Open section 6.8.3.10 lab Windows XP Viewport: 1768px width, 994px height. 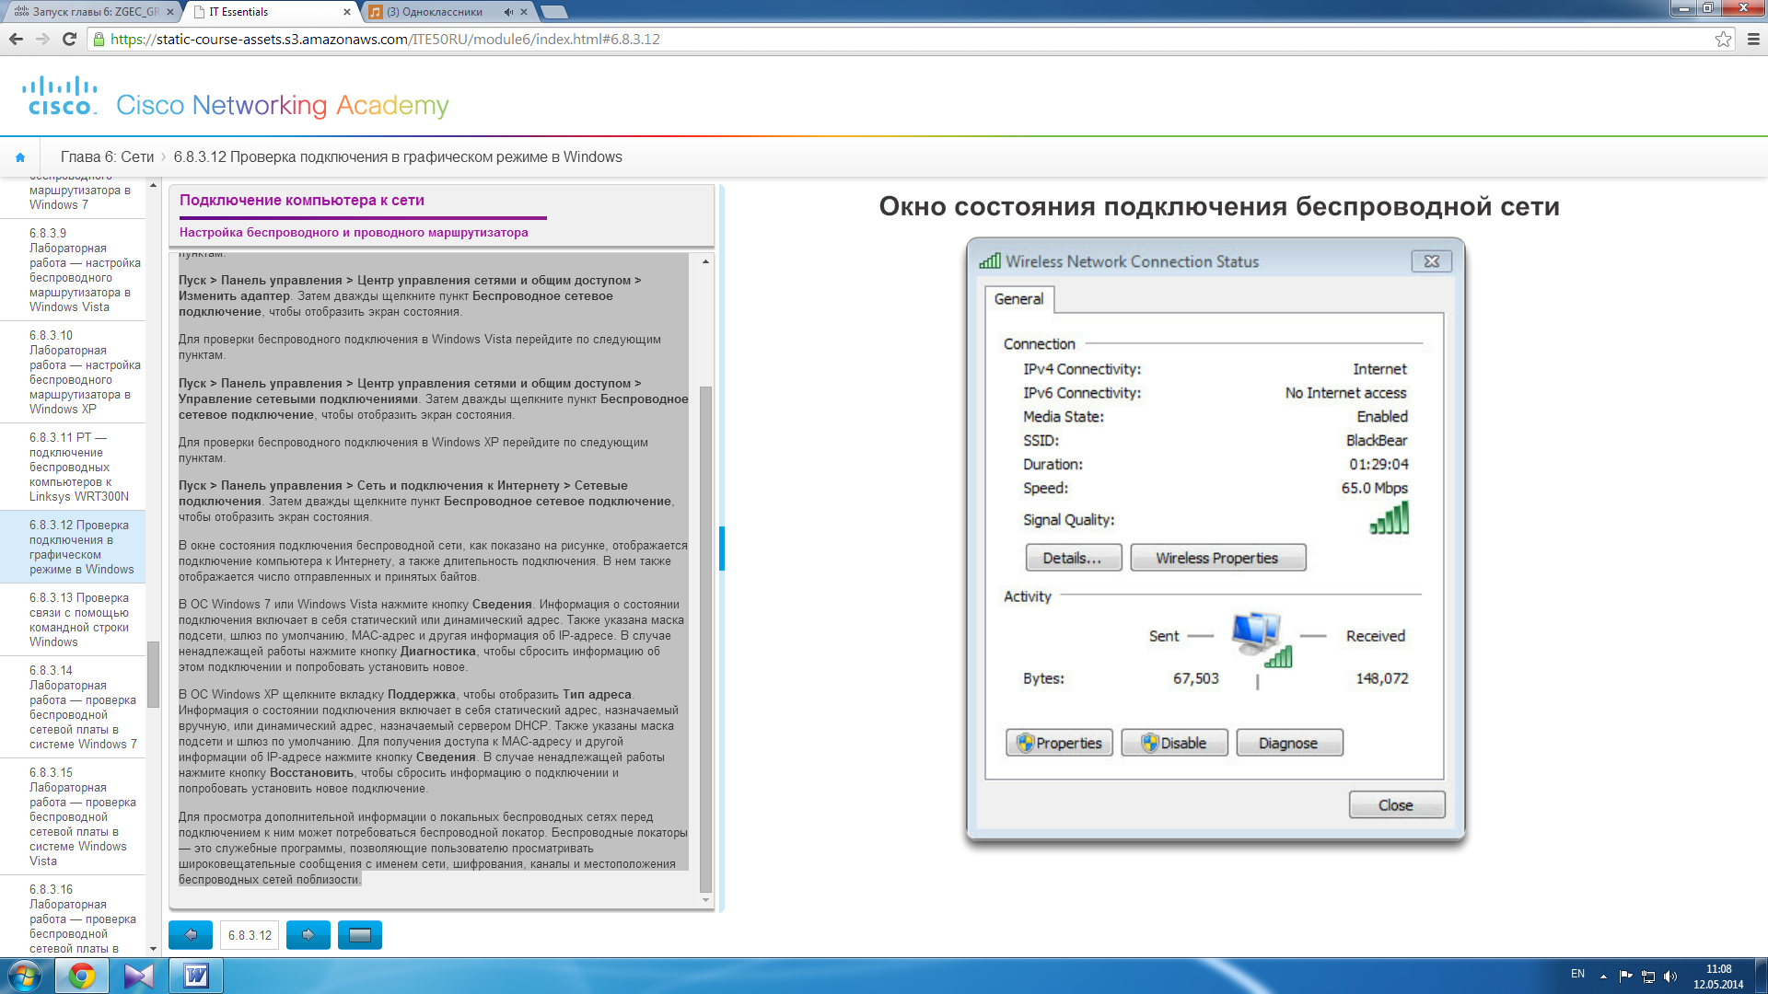(85, 372)
